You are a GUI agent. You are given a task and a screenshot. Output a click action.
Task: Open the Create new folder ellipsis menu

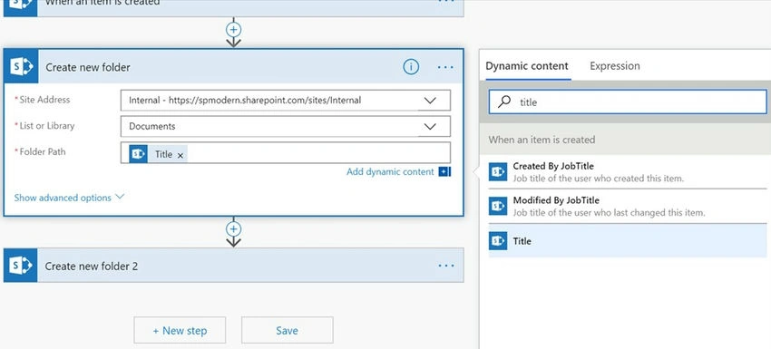point(445,67)
